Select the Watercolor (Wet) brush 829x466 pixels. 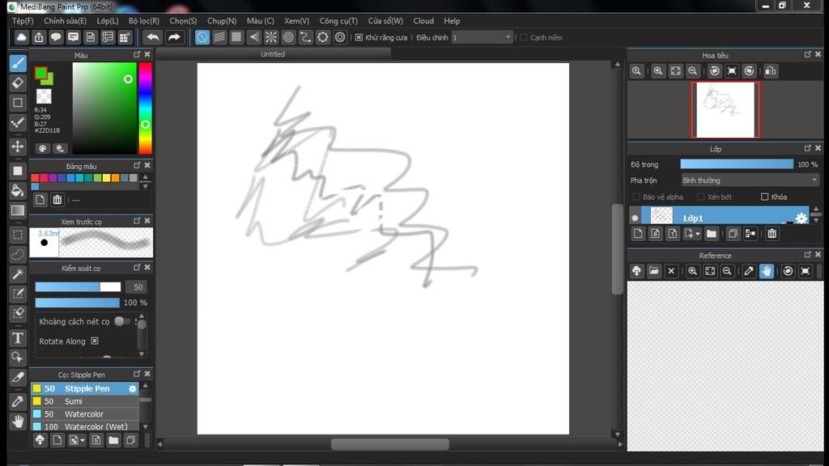click(x=84, y=426)
